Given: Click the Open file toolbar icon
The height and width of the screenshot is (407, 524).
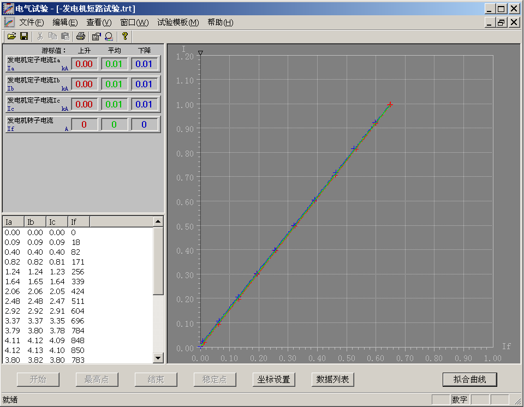Looking at the screenshot, I should point(11,37).
